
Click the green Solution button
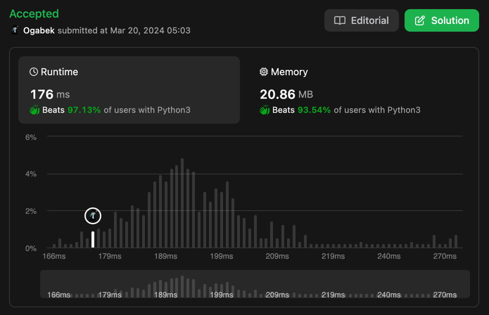pyautogui.click(x=442, y=21)
